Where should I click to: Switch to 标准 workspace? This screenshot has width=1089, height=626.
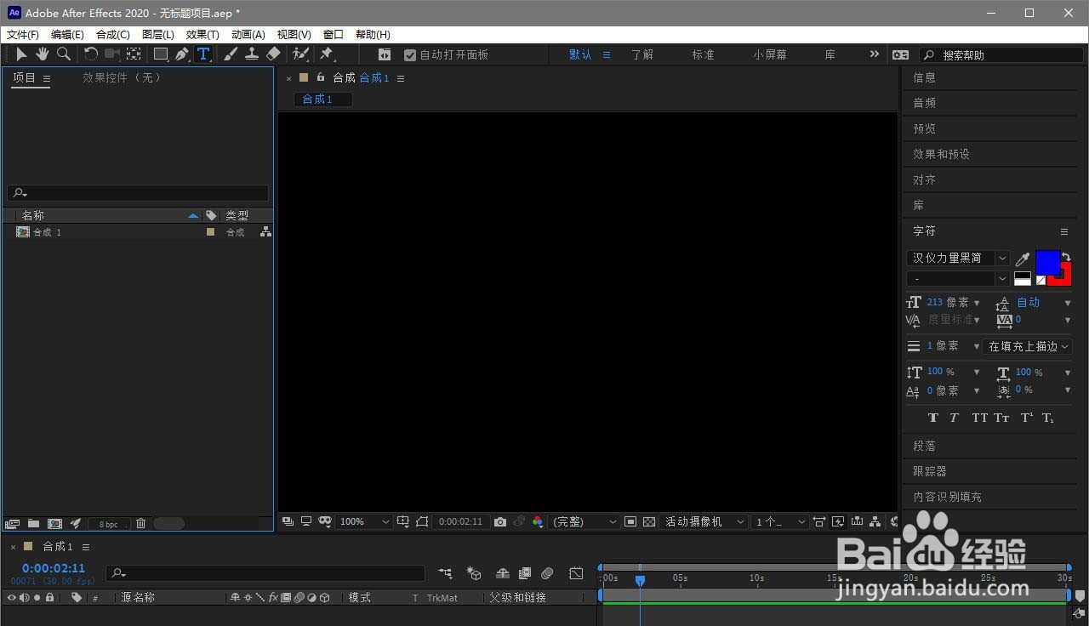pyautogui.click(x=703, y=54)
